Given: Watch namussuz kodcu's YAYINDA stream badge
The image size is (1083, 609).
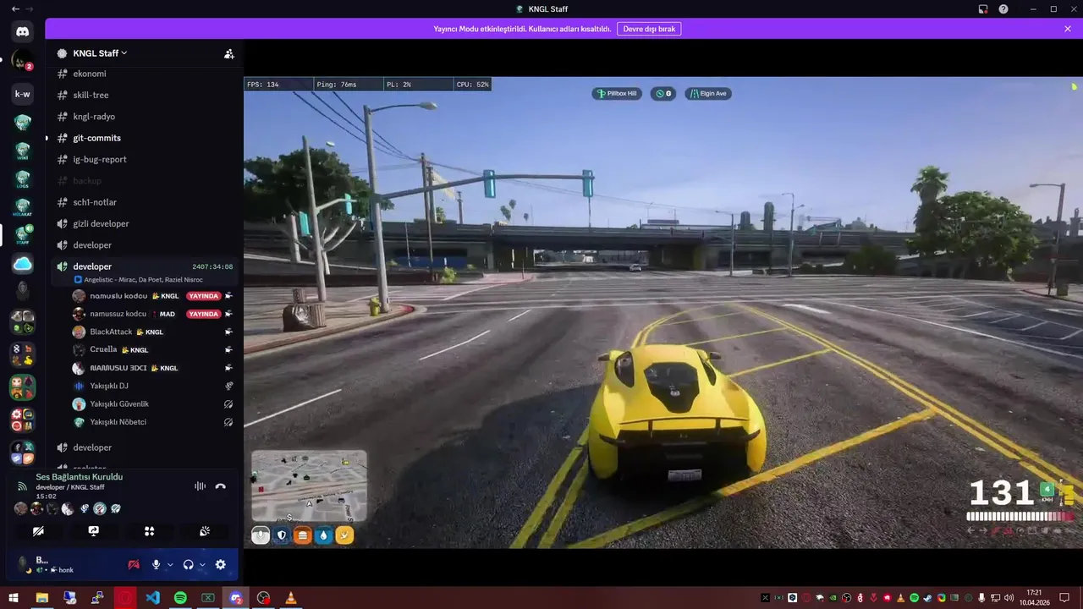Looking at the screenshot, I should [203, 314].
